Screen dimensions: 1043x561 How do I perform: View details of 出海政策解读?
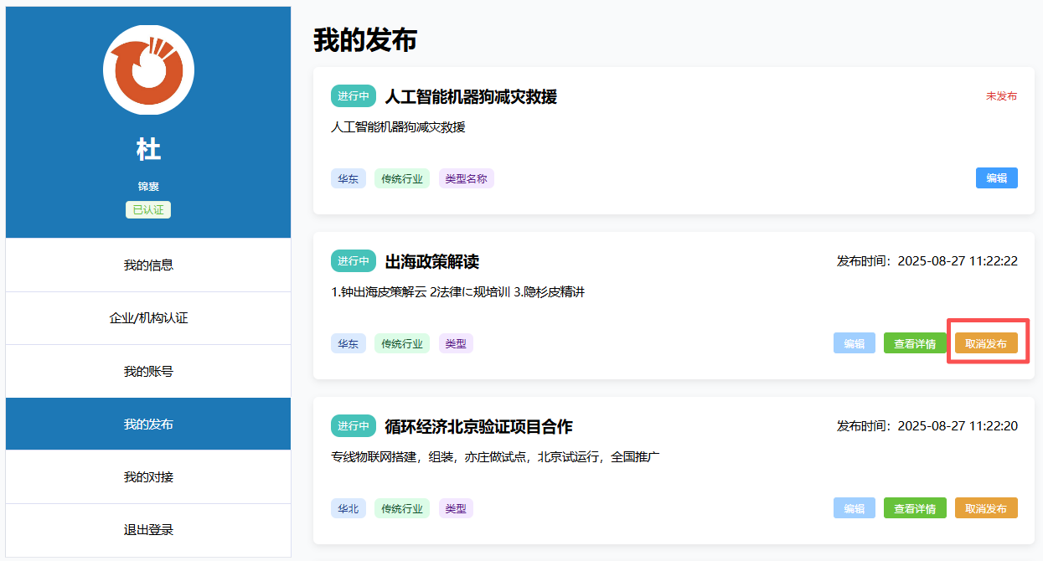914,343
